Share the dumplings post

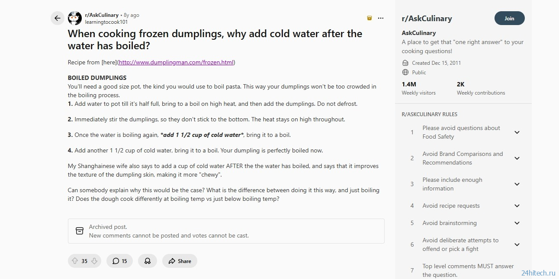point(180,261)
